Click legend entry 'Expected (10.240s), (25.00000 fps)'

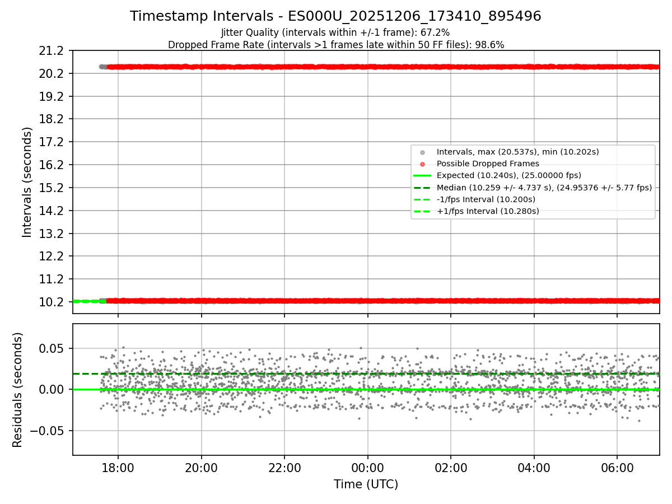[x=509, y=175]
